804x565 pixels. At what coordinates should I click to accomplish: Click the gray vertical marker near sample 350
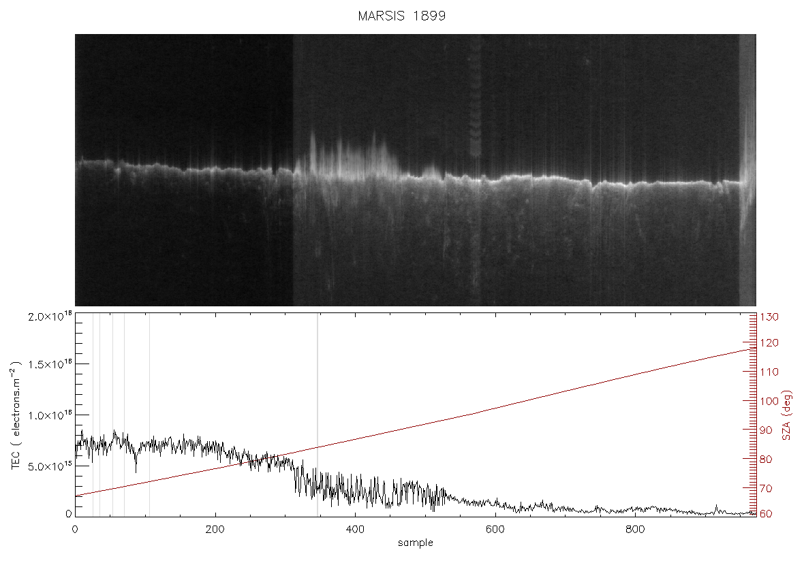pos(318,414)
